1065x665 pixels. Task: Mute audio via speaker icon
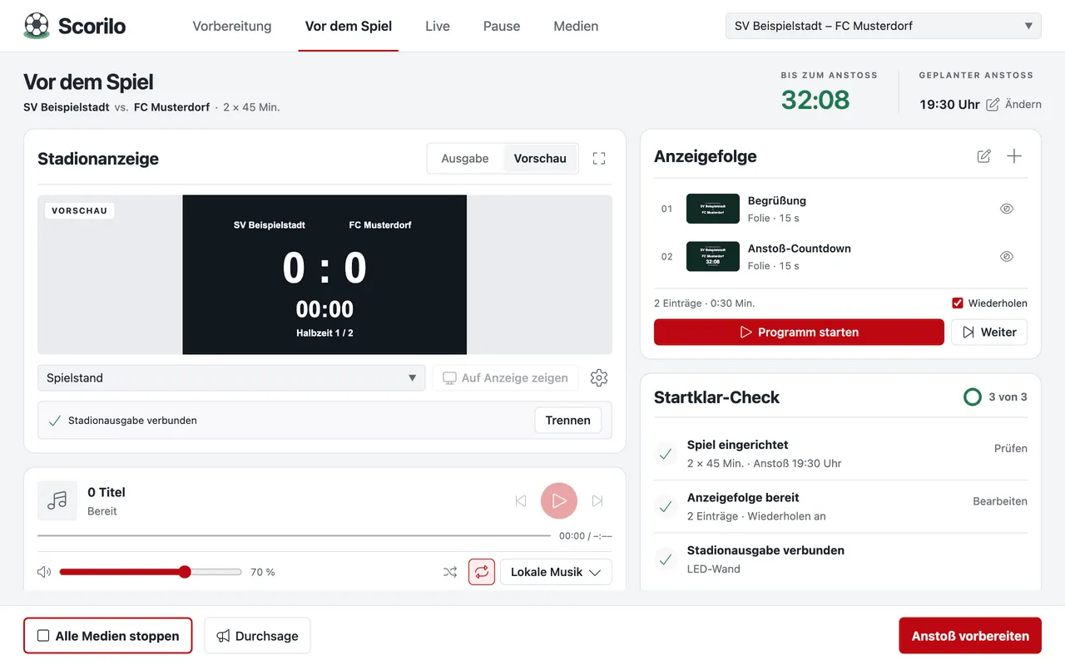click(44, 572)
